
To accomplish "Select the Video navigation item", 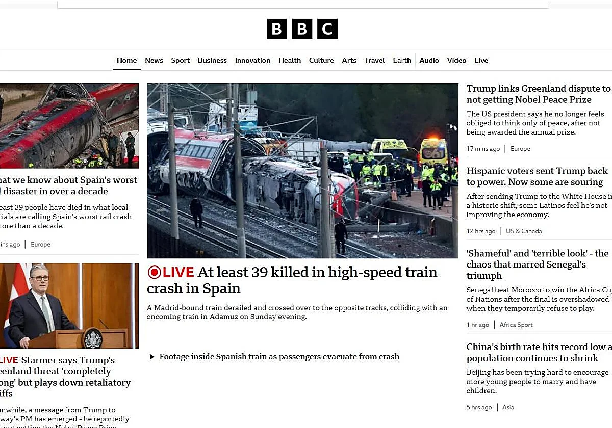I will pyautogui.click(x=456, y=60).
